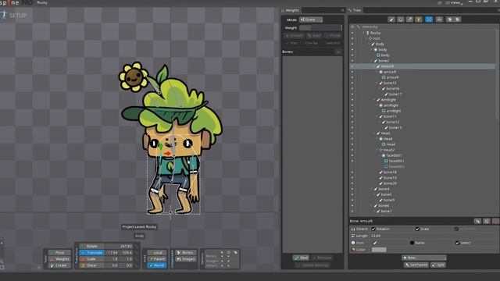
Task: Click the highlighted blue tree toolbar icon
Action: point(429,20)
